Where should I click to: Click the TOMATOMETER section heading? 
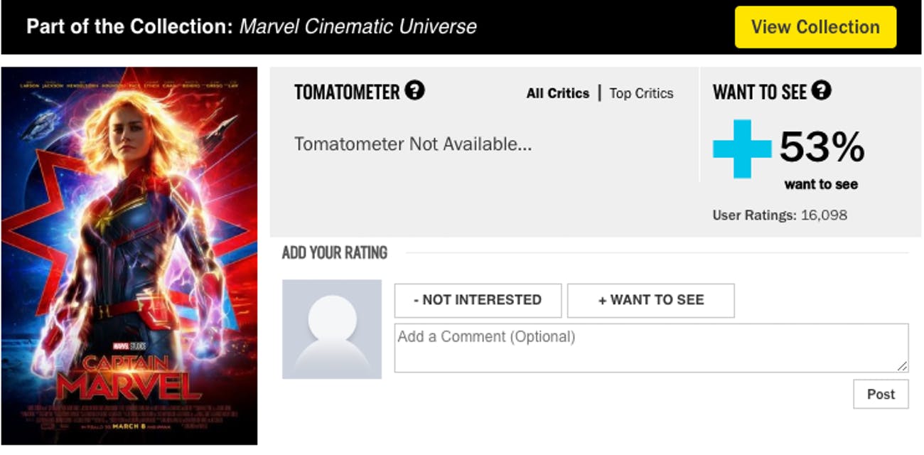(347, 92)
